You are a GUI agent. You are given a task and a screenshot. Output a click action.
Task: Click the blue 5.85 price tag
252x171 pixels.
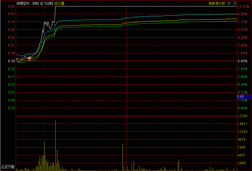(x=244, y=97)
